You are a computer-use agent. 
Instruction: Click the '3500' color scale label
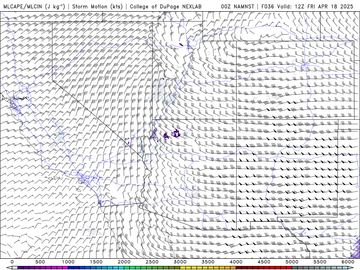208,262
